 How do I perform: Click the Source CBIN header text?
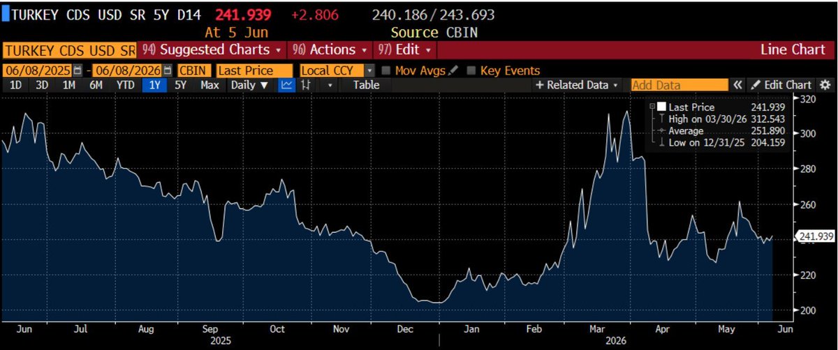tap(435, 32)
